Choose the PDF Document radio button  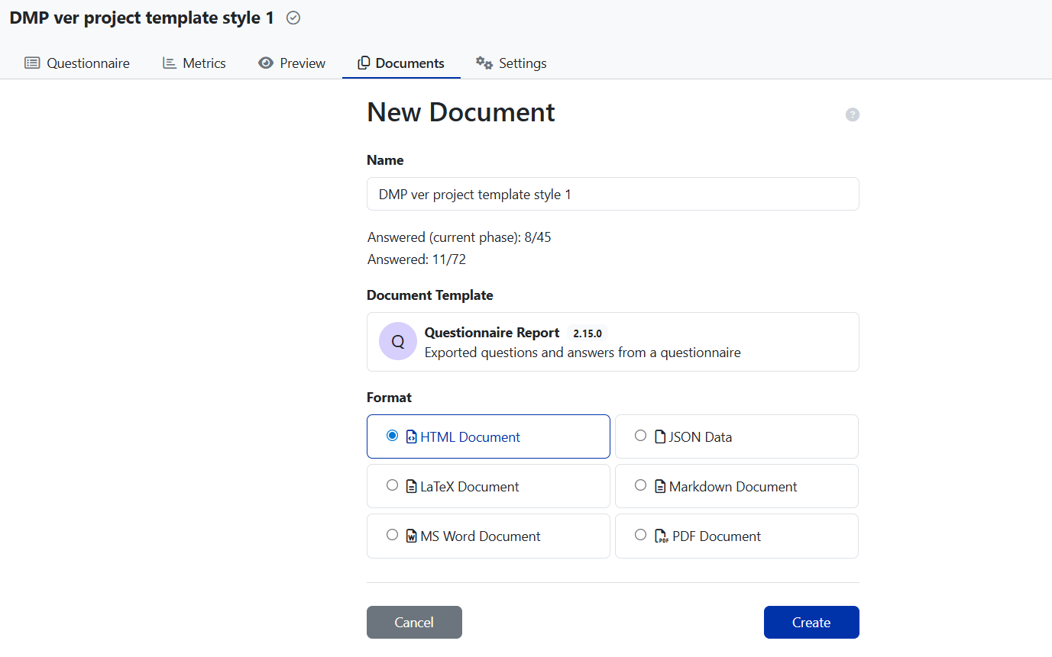640,535
